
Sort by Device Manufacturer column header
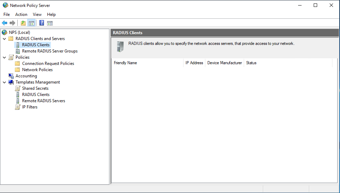(225, 63)
